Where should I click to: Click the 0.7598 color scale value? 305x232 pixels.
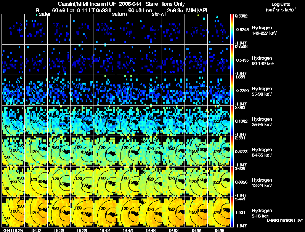click(x=241, y=46)
